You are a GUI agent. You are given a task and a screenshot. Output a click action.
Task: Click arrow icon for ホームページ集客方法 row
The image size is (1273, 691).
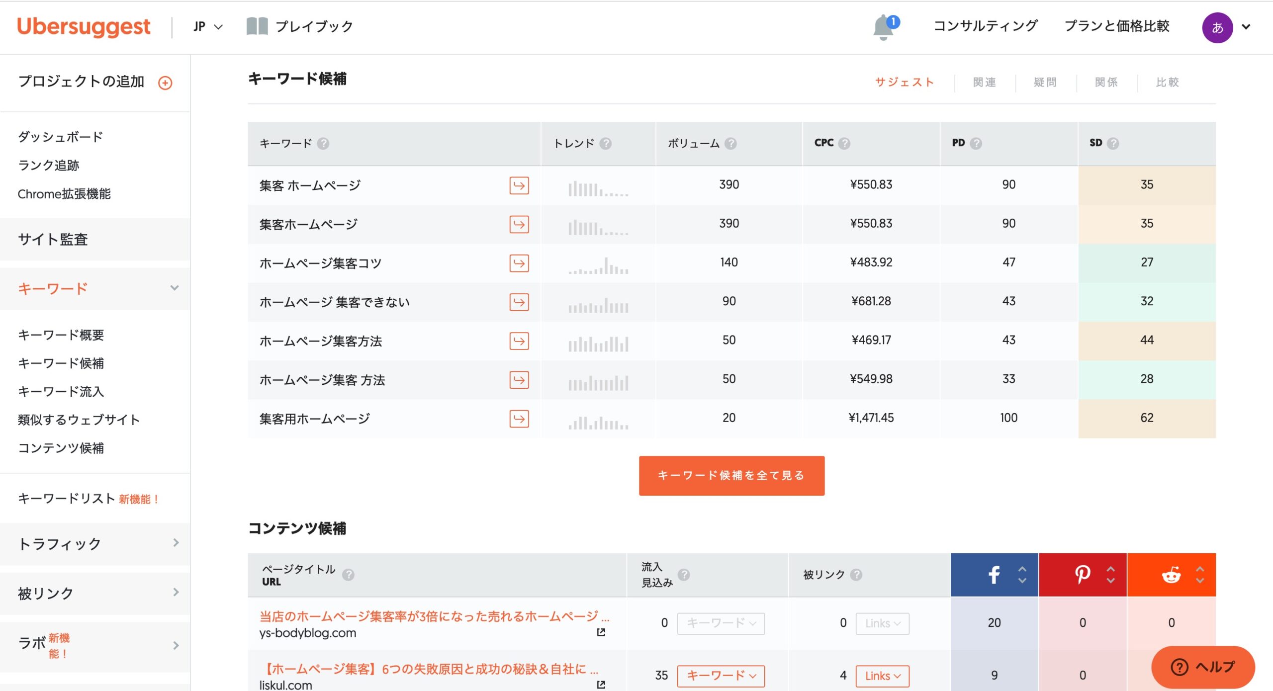(519, 341)
